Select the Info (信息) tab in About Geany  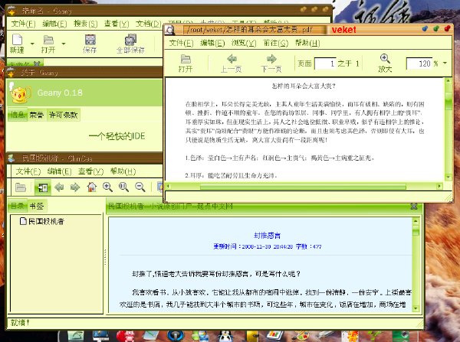(x=18, y=115)
